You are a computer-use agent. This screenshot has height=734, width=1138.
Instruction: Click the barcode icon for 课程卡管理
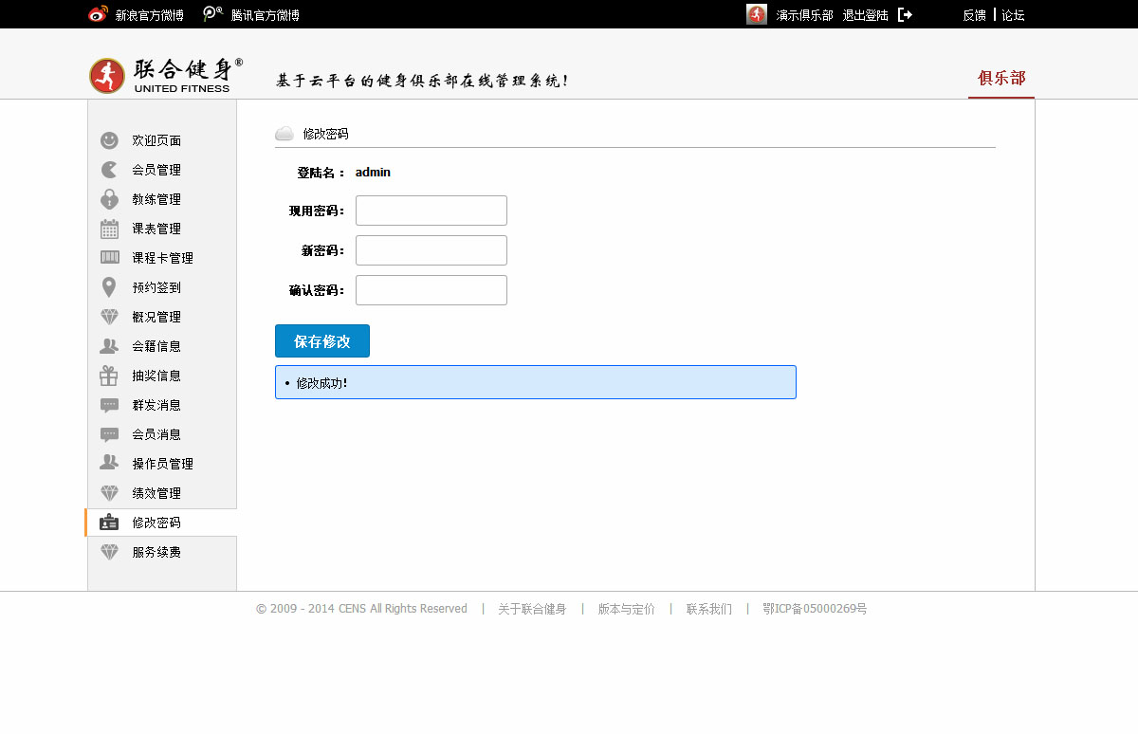(109, 258)
